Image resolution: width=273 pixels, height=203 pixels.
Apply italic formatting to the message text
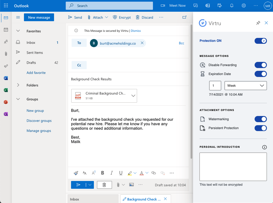pyautogui.click(x=111, y=173)
